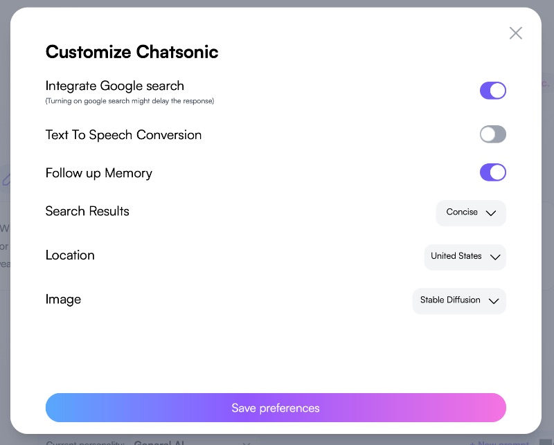Image resolution: width=554 pixels, height=445 pixels.
Task: Open the Image Stable Diffusion dropdown
Action: [459, 301]
